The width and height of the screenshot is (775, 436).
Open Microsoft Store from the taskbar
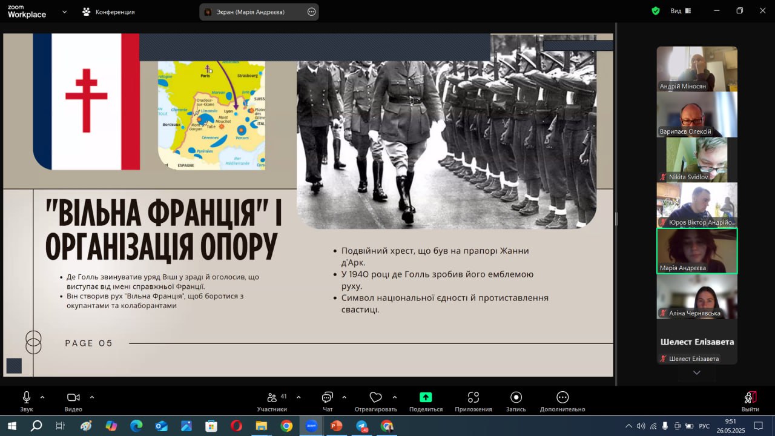coord(211,426)
